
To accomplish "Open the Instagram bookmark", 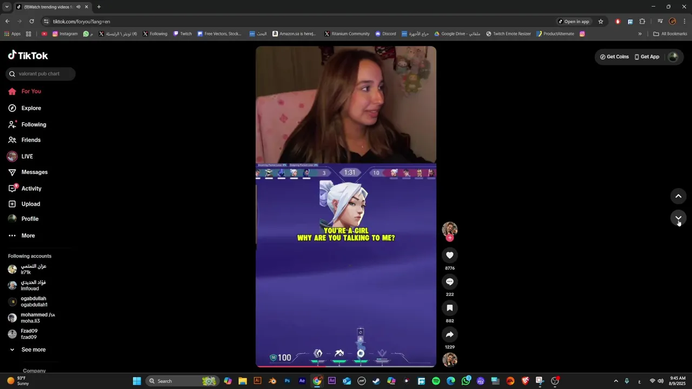I will tap(65, 33).
